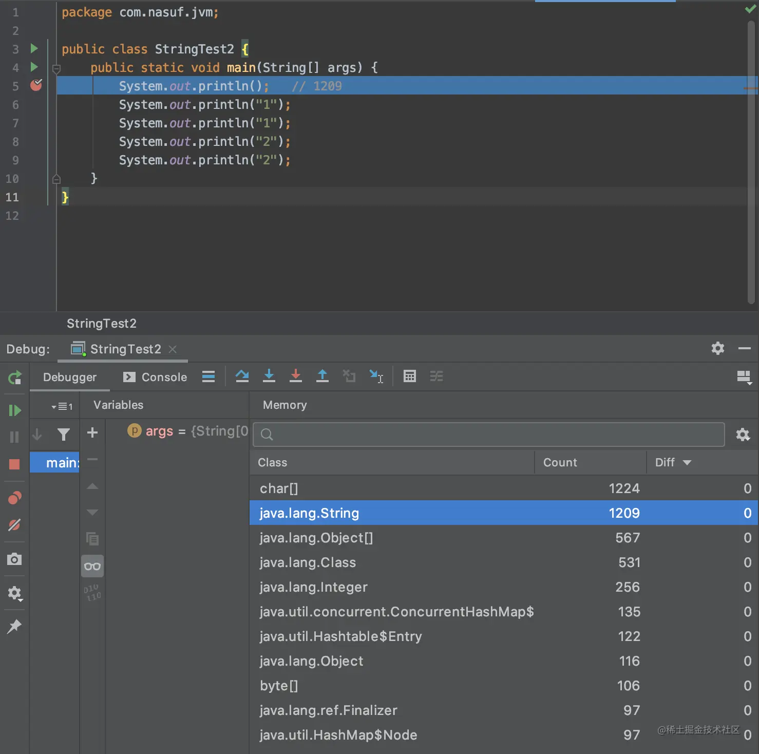Mute all breakpoints

(14, 525)
